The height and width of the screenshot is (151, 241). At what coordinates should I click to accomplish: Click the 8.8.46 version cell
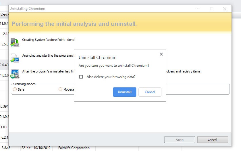click(6, 148)
